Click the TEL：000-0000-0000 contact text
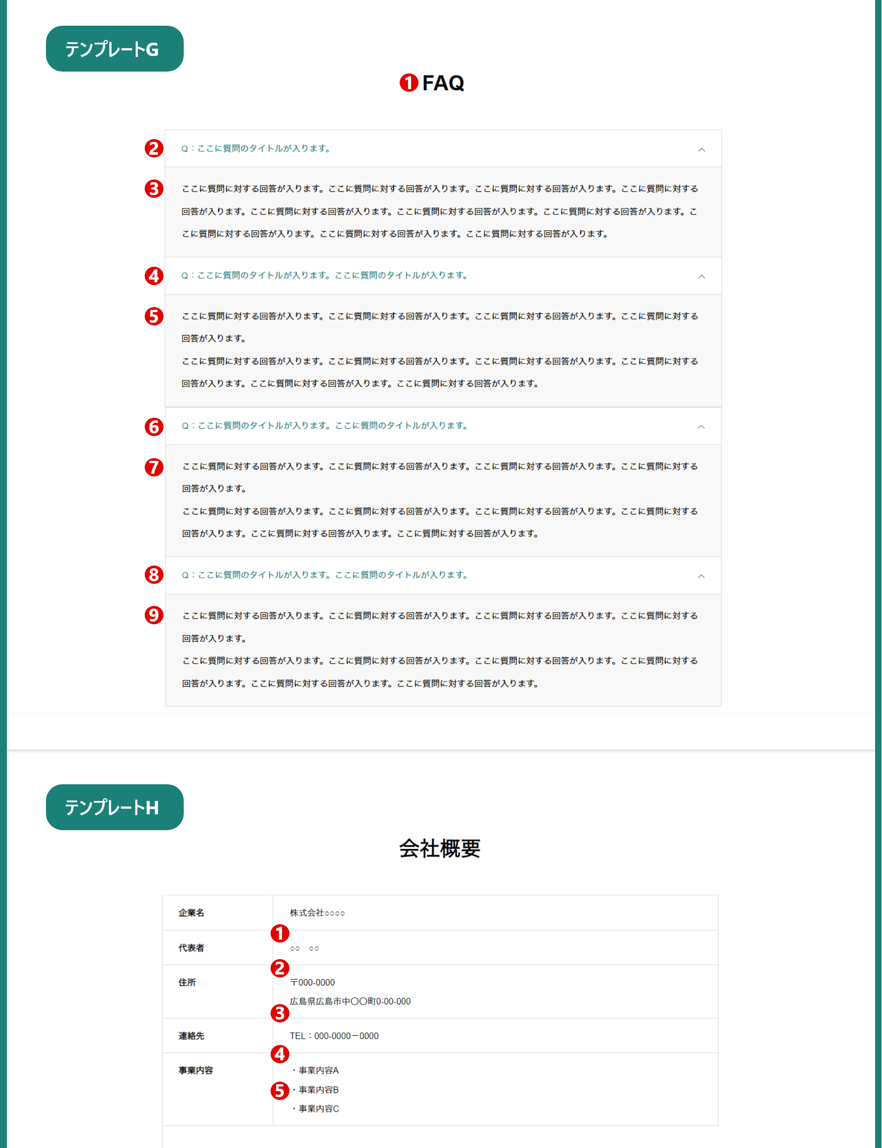882x1148 pixels. click(334, 1036)
